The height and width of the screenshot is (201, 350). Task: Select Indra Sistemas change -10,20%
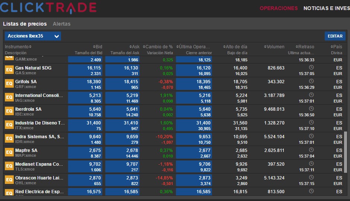(164, 136)
